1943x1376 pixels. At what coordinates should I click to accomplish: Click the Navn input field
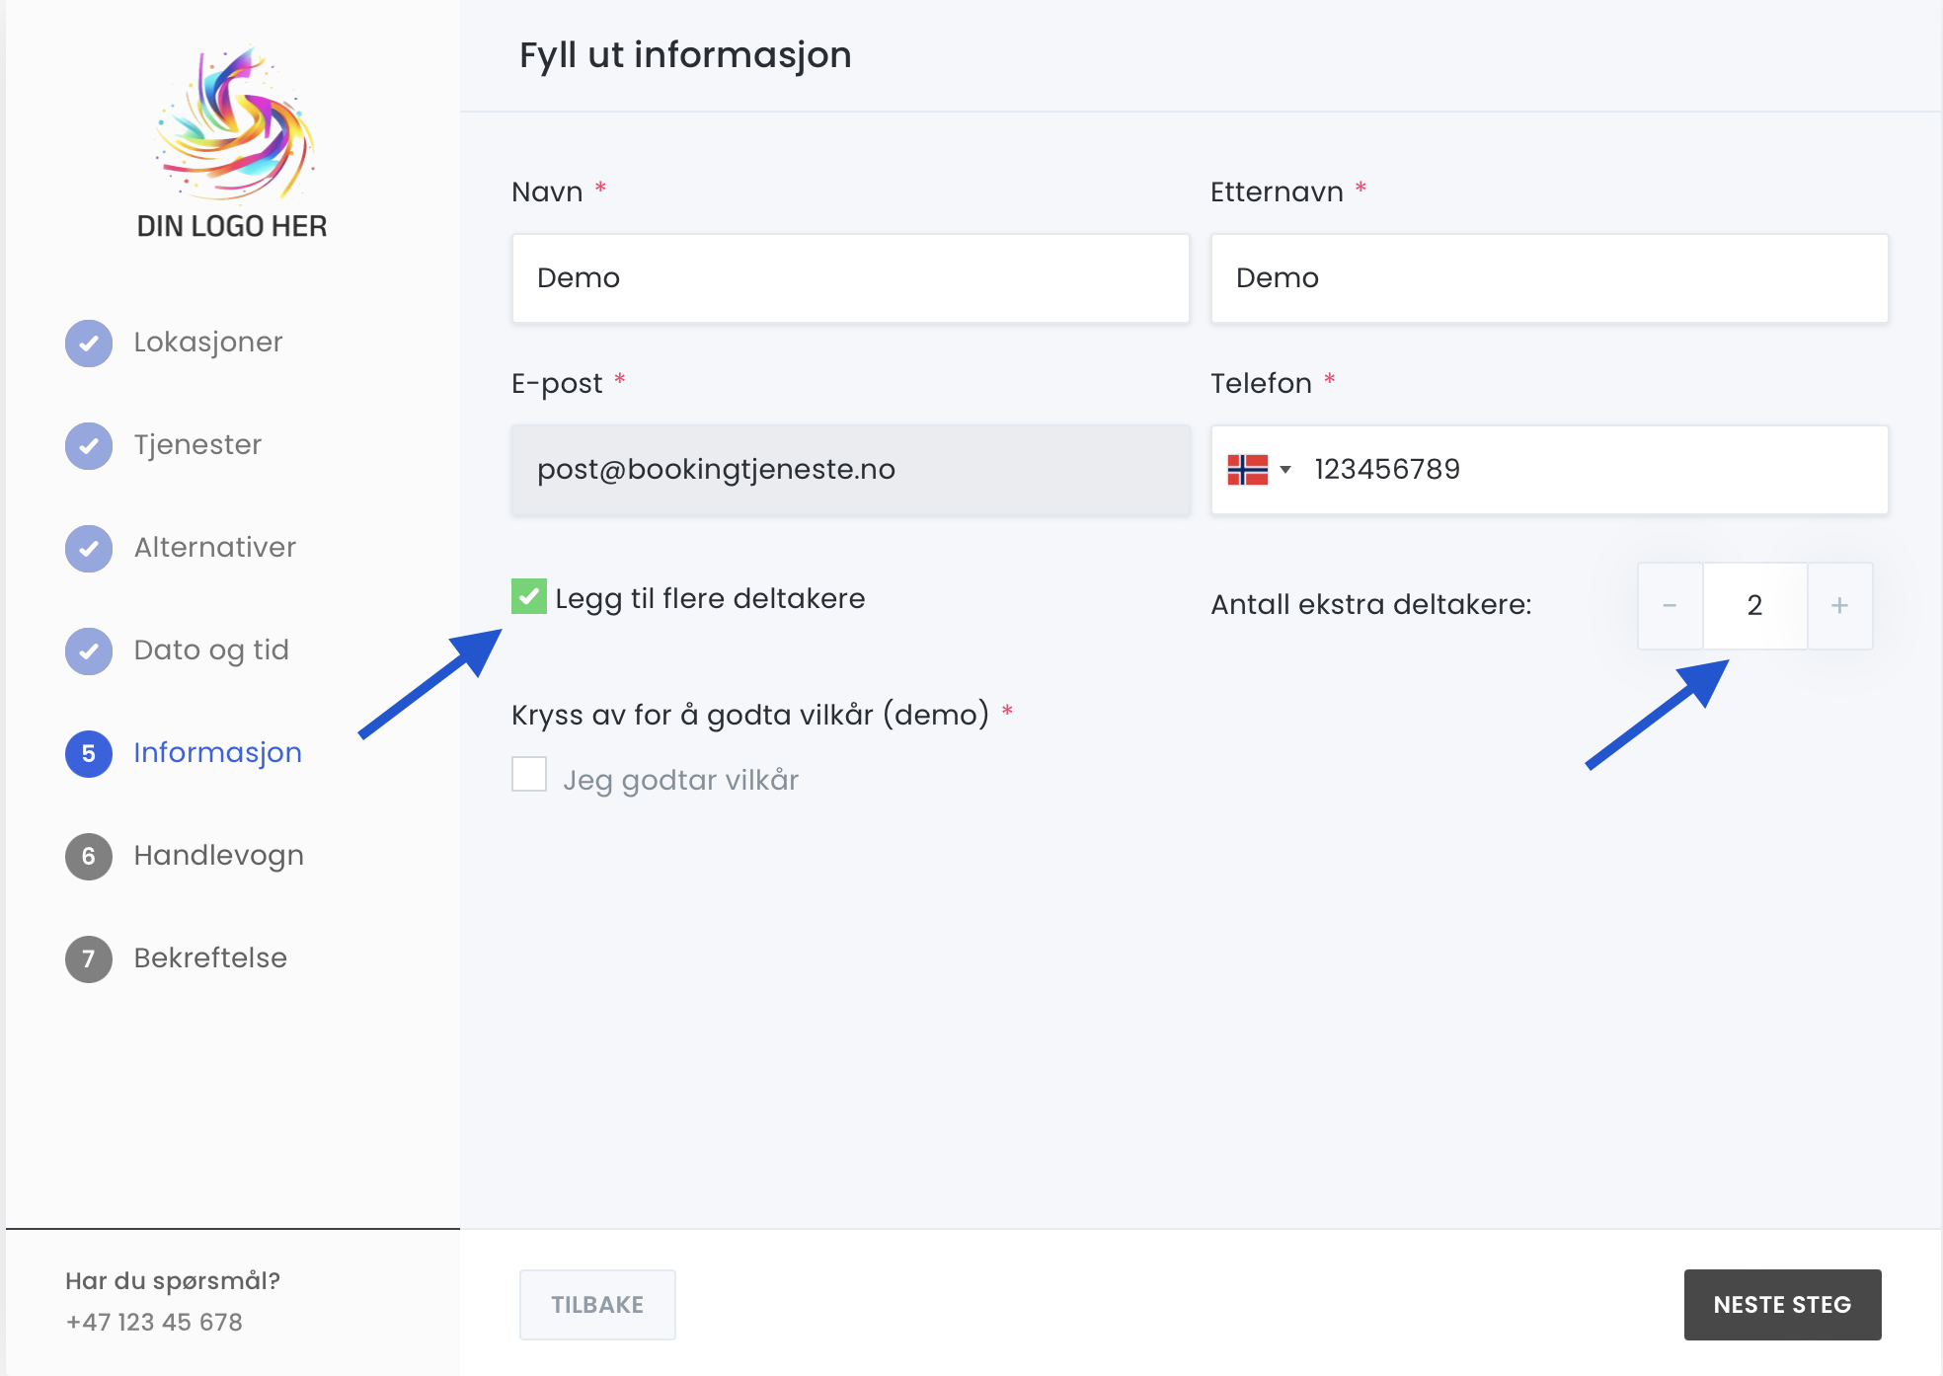click(850, 278)
